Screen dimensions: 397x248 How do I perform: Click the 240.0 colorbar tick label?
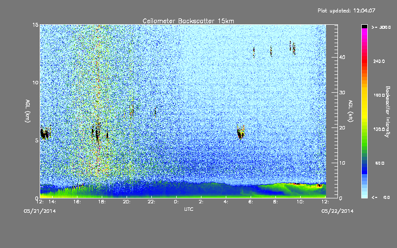tap(379, 62)
